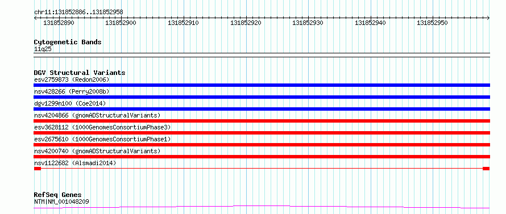Click the blue bar for esv2759873
506x214 pixels.
(262, 85)
